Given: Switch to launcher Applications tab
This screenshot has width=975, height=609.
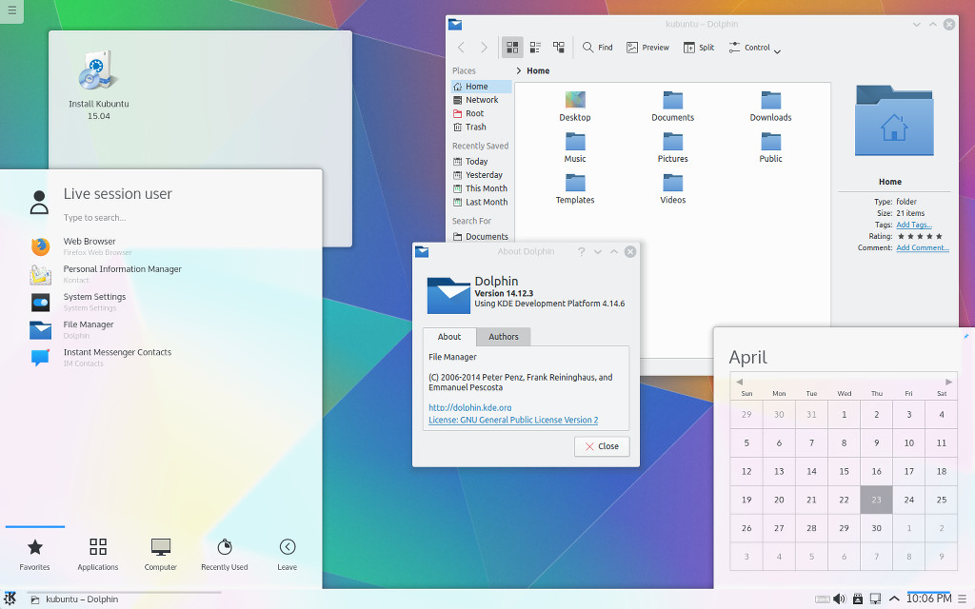Looking at the screenshot, I should 98,555.
